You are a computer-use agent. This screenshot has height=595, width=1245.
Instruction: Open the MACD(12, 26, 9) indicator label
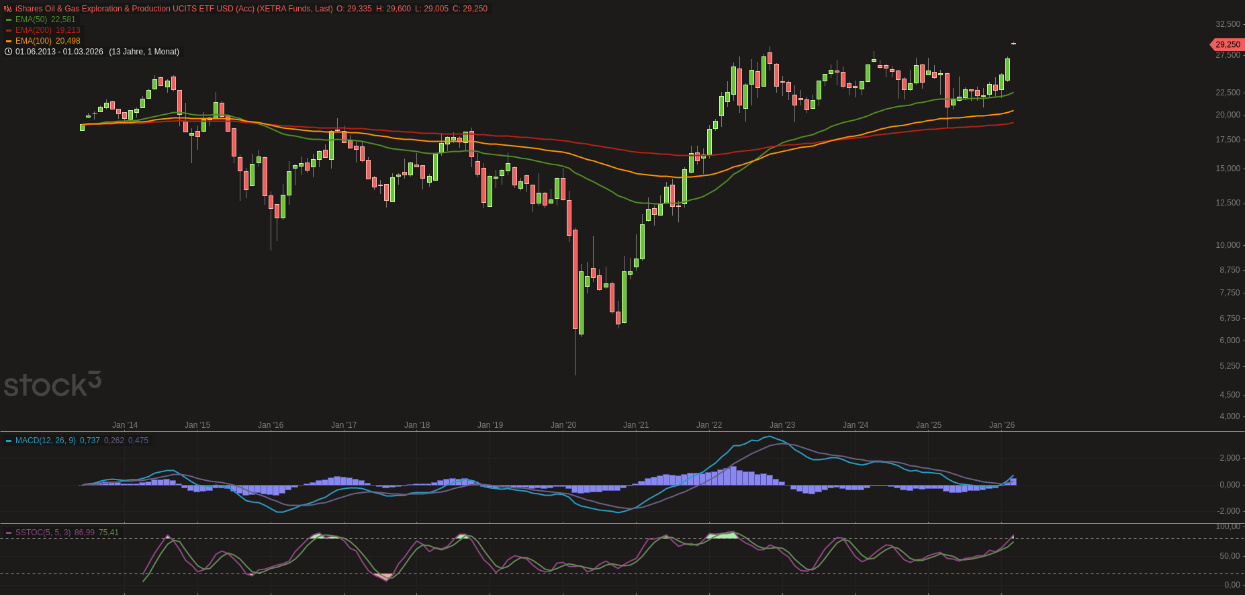point(45,441)
